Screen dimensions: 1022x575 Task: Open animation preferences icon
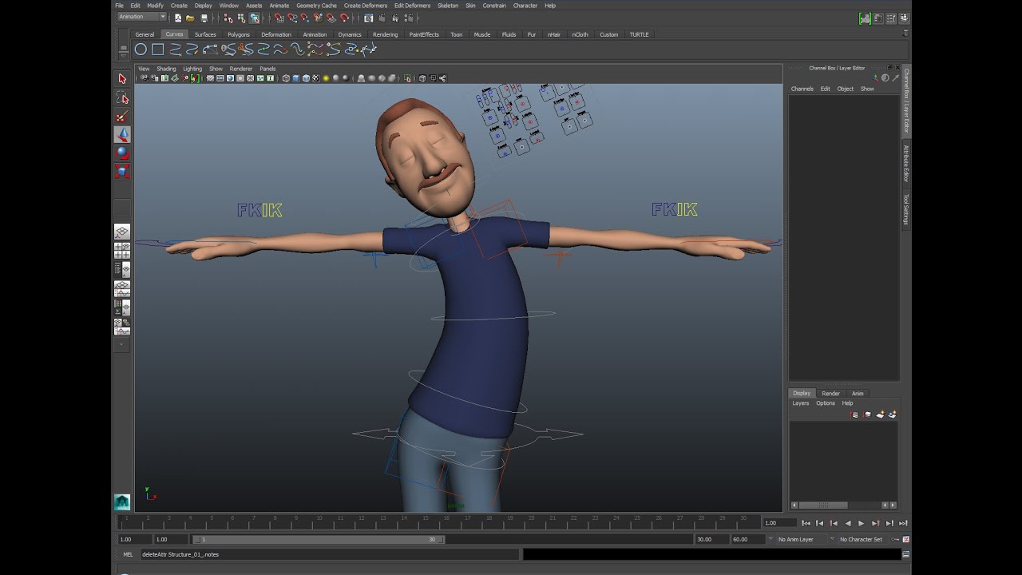coord(906,539)
